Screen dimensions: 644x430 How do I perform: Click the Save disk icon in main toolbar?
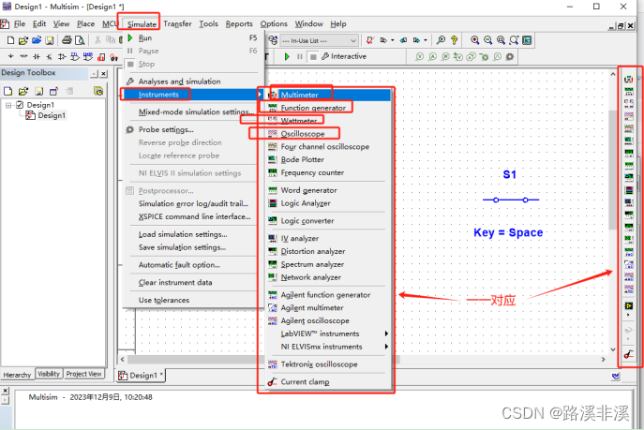point(50,40)
